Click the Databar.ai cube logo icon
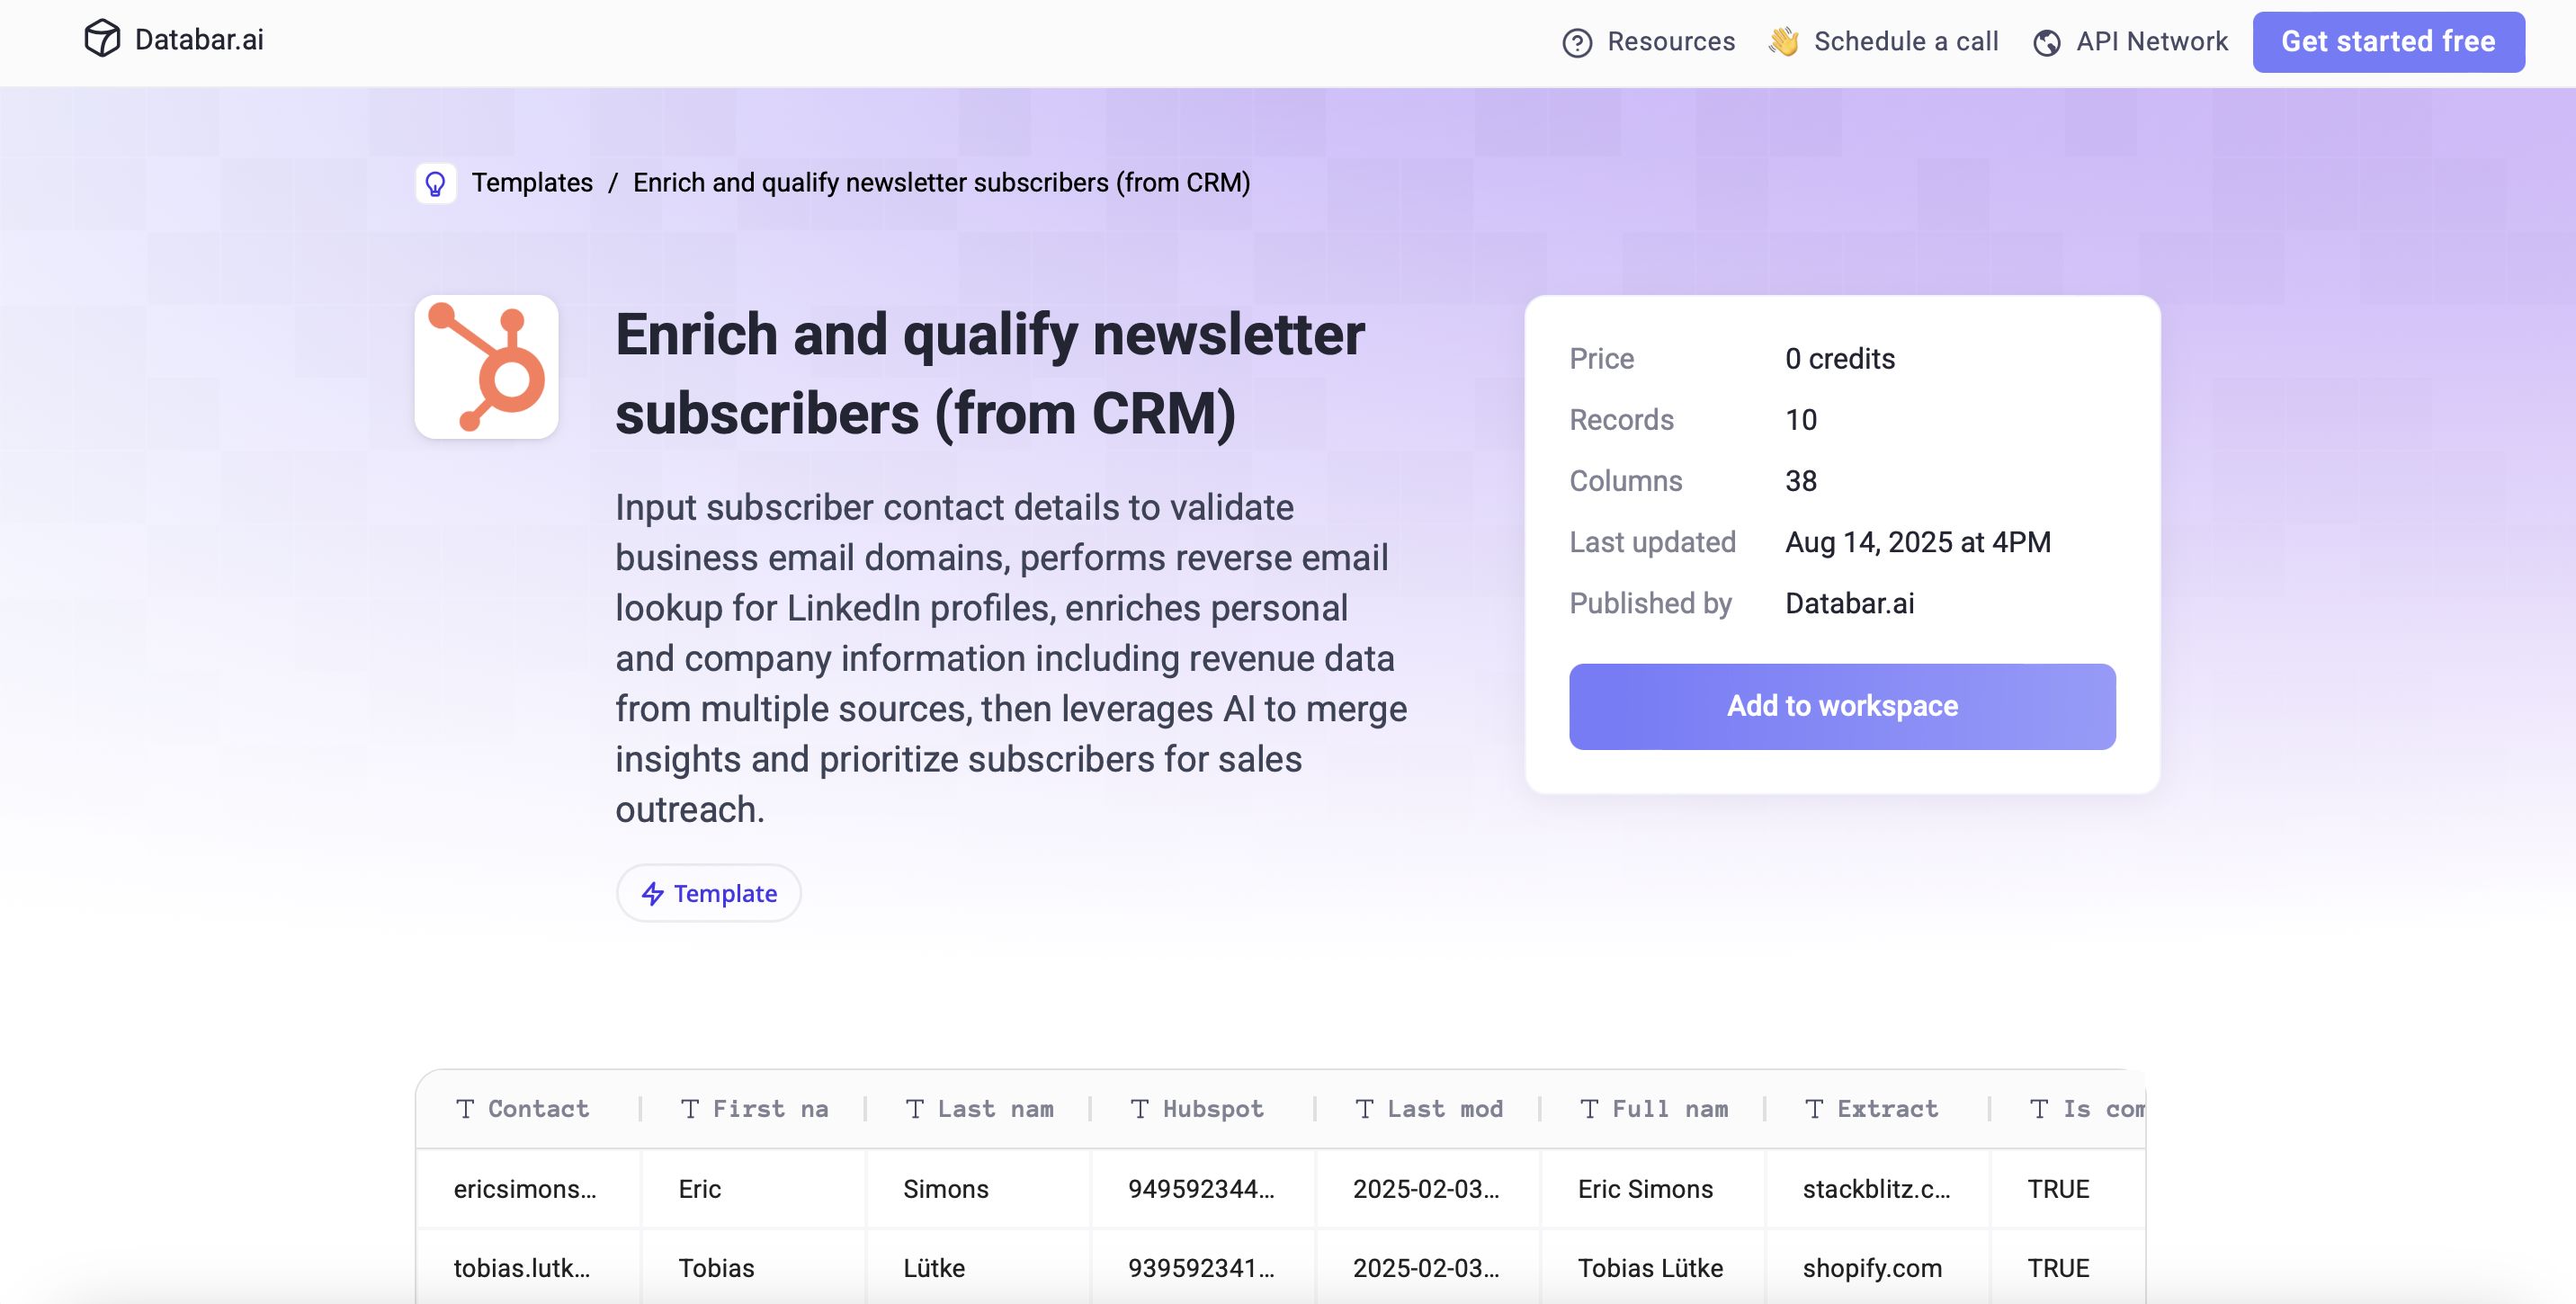The width and height of the screenshot is (2576, 1304). pyautogui.click(x=102, y=39)
